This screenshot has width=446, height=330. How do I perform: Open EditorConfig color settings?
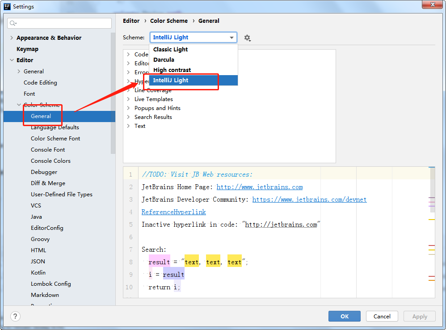click(47, 228)
